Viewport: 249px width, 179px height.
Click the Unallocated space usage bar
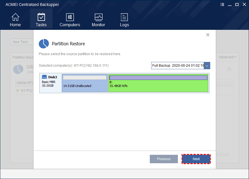click(x=85, y=77)
